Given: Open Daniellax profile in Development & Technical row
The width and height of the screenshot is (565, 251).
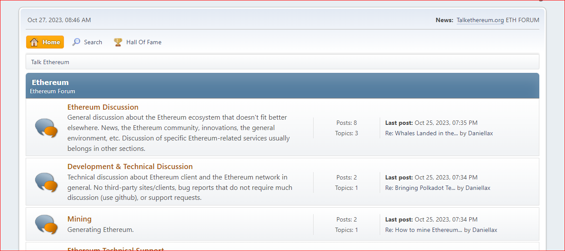Looking at the screenshot, I should (478, 188).
